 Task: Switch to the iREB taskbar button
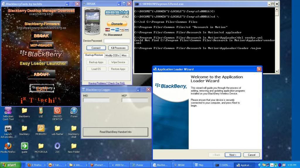pyautogui.click(x=119, y=165)
